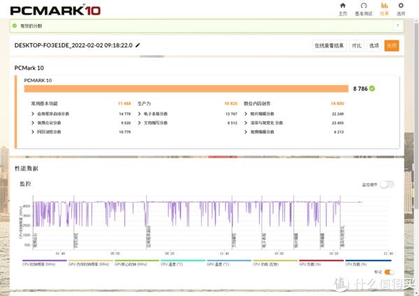
Task: Toggle the GPU 核心时钟 (MHz) green legend
Action: [x=137, y=263]
